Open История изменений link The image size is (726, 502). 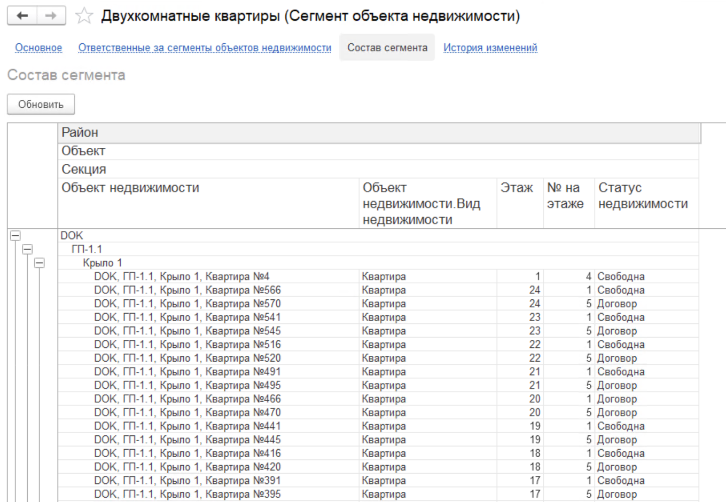pyautogui.click(x=490, y=48)
